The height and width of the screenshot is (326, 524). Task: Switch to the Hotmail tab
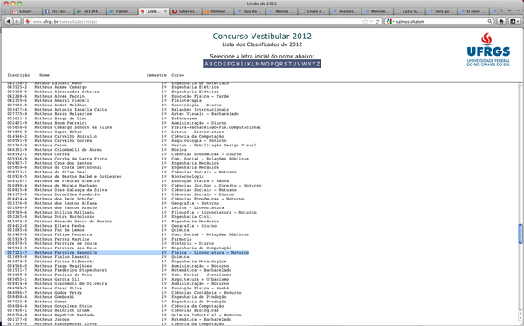click(x=217, y=11)
